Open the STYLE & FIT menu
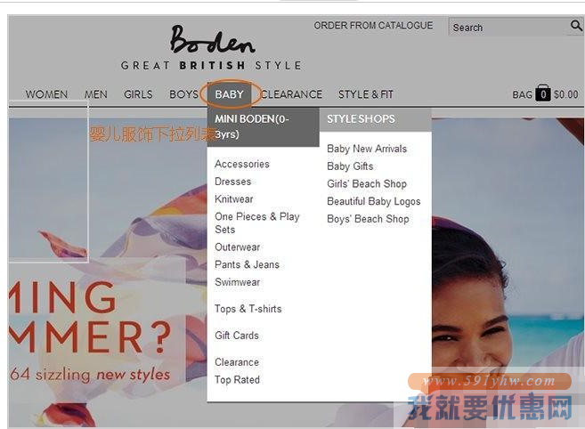 [365, 94]
